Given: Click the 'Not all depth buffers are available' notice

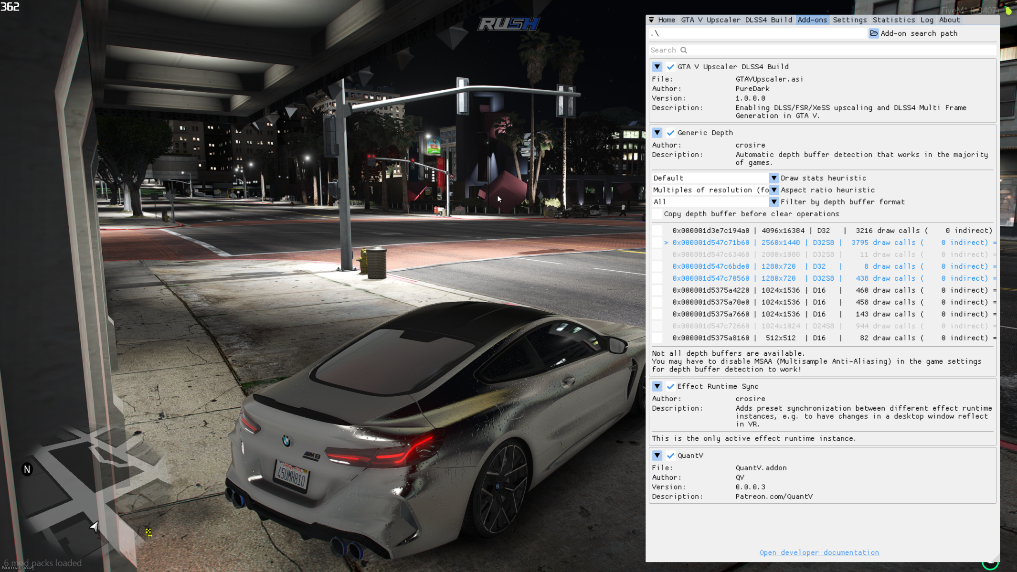Looking at the screenshot, I should click(728, 353).
